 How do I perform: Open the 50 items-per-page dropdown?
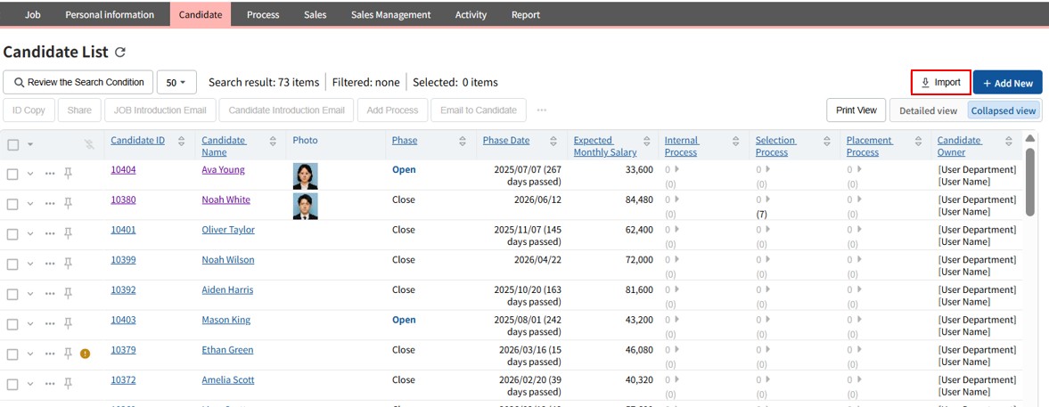point(176,82)
